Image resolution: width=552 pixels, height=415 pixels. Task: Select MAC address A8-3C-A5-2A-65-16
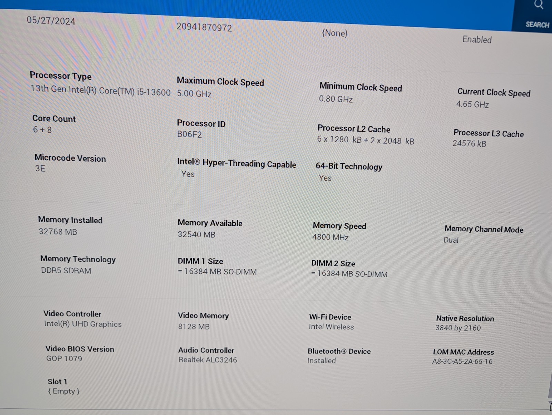tap(462, 361)
